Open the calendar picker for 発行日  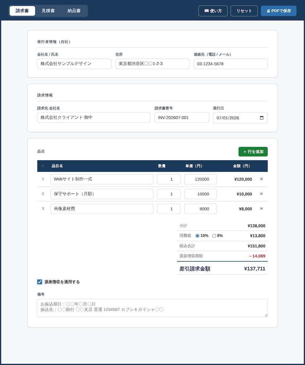click(262, 118)
